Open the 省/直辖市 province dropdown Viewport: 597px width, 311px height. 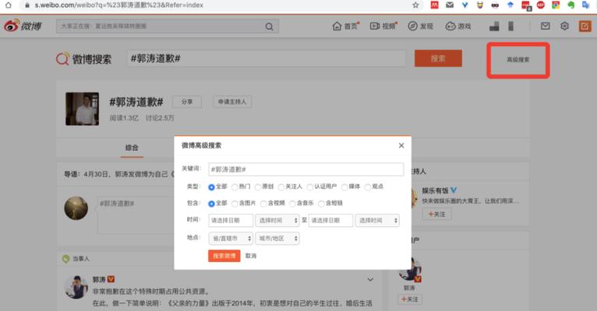click(231, 239)
